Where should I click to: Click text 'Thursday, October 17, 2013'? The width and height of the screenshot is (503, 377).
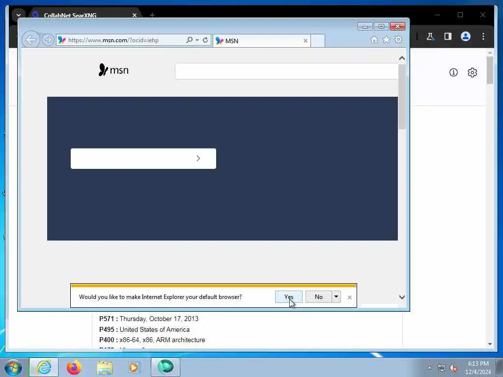tap(159, 319)
